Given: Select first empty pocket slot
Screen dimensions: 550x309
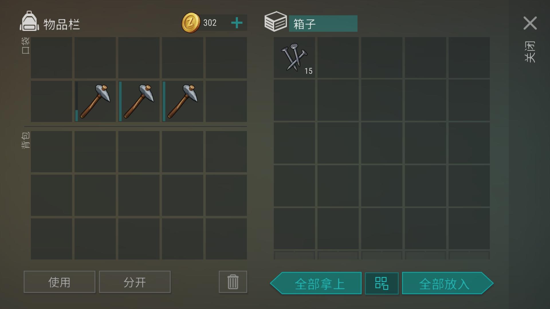Looking at the screenshot, I should pyautogui.click(x=52, y=58).
